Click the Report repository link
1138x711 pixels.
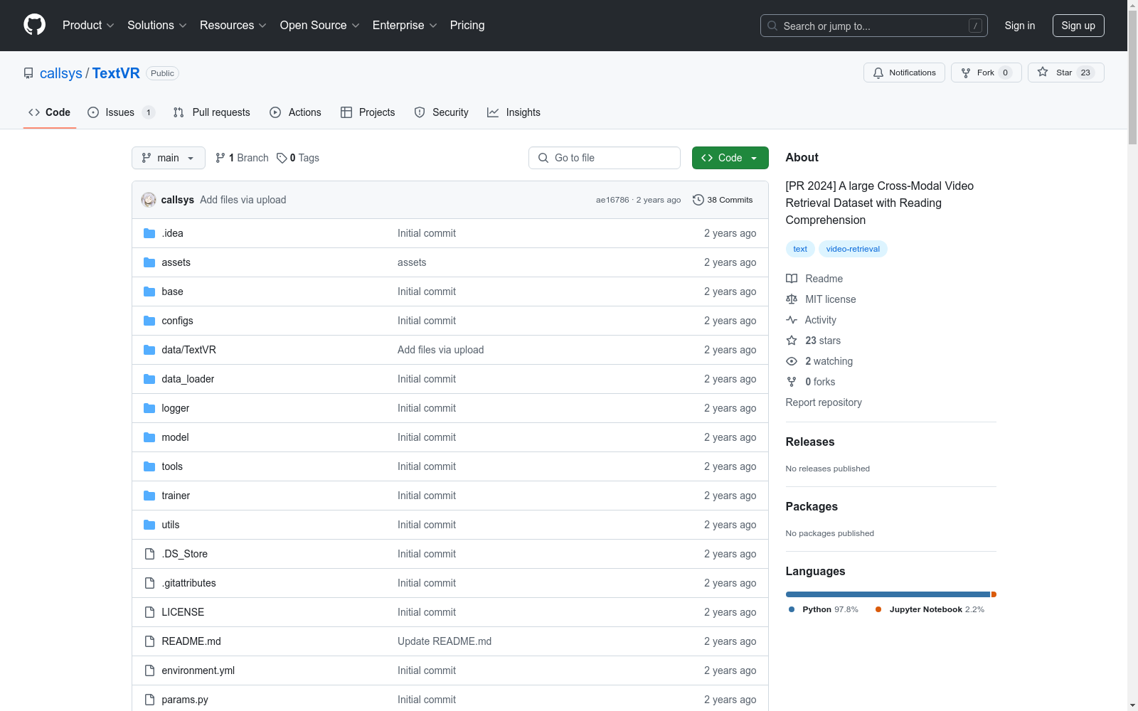[x=824, y=402]
